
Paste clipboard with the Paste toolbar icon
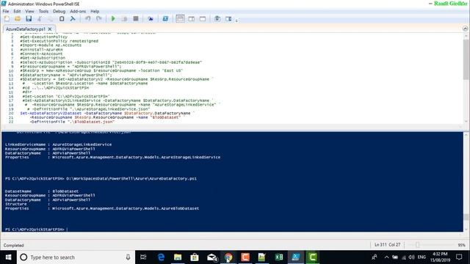(62, 18)
